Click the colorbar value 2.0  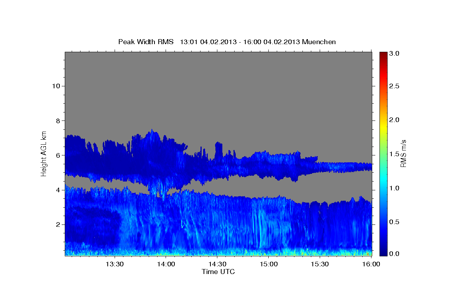[394, 120]
